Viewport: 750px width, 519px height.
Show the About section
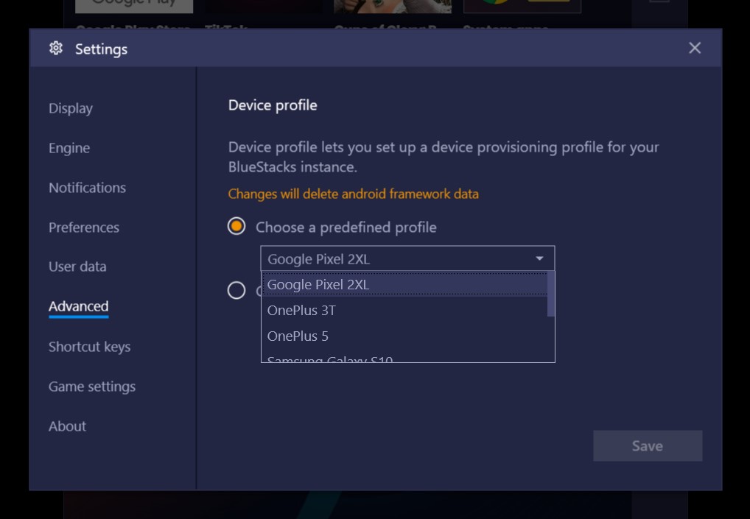(x=68, y=426)
